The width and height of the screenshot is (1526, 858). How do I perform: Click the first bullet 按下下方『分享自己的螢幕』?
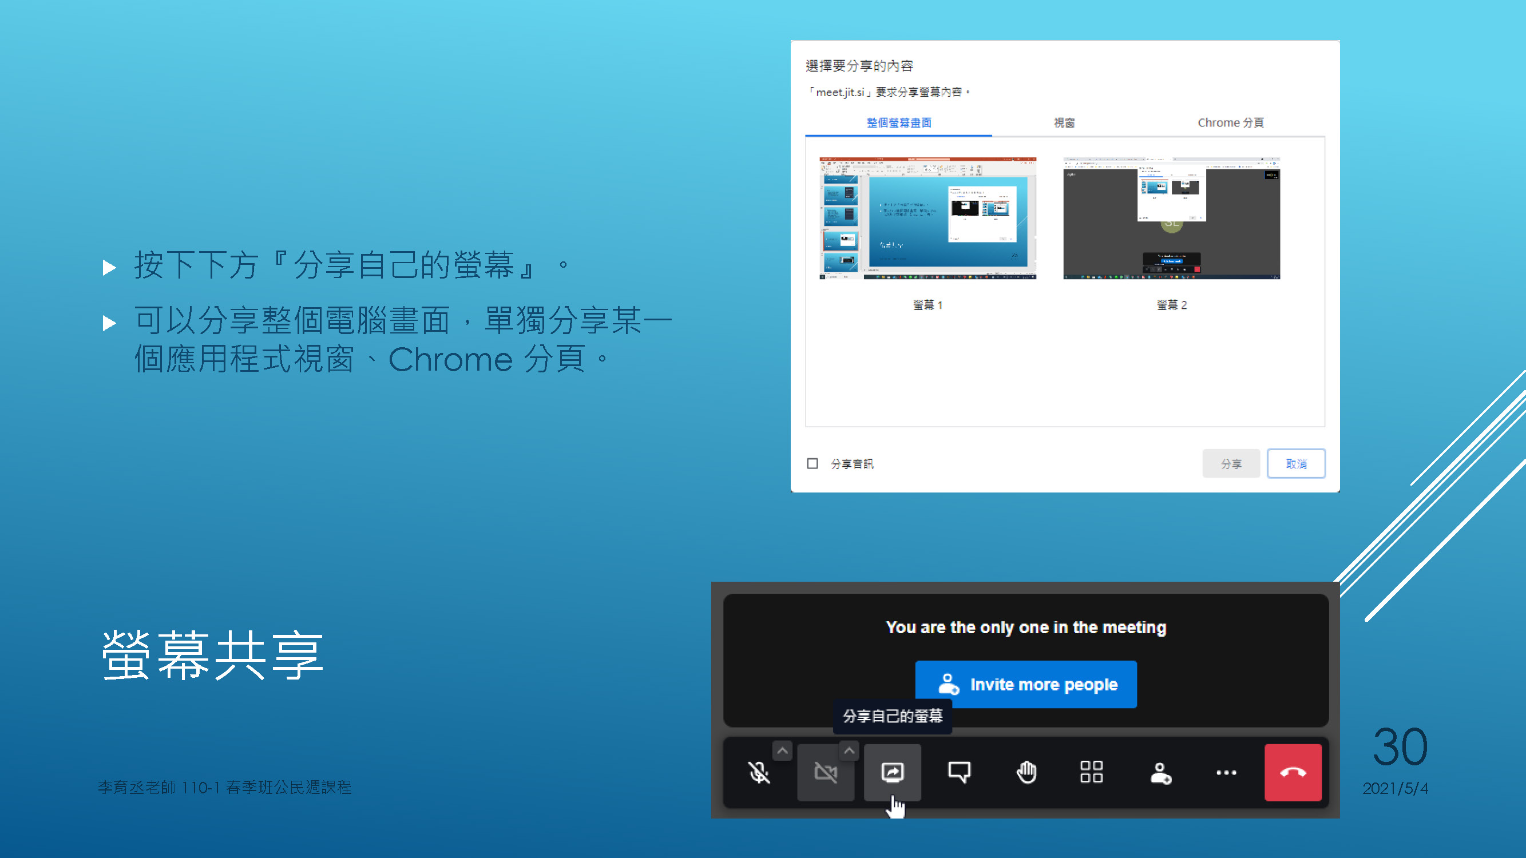coord(352,265)
